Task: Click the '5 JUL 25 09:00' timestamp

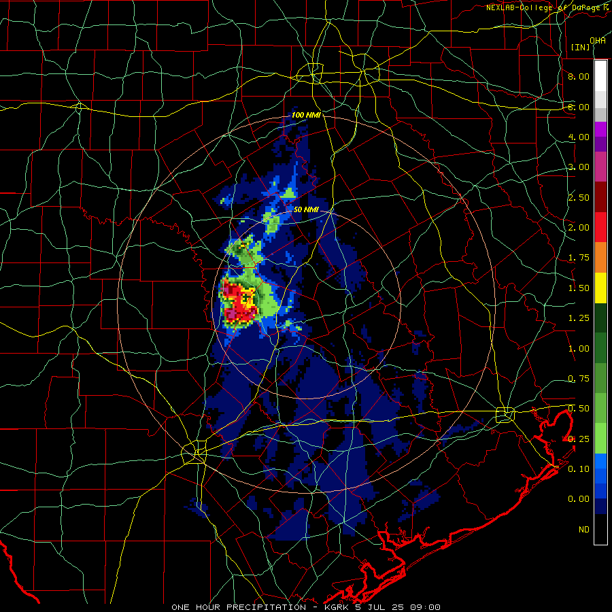Action: tap(398, 607)
